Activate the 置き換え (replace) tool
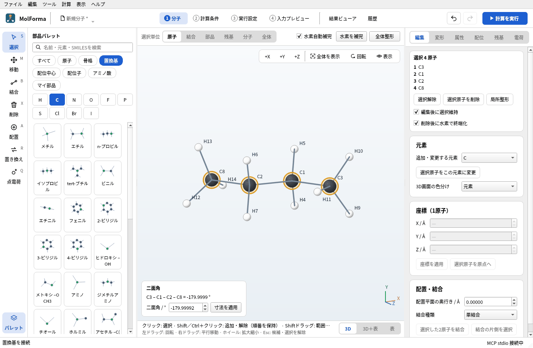Screen dimensions: 533x348 (x=14, y=154)
